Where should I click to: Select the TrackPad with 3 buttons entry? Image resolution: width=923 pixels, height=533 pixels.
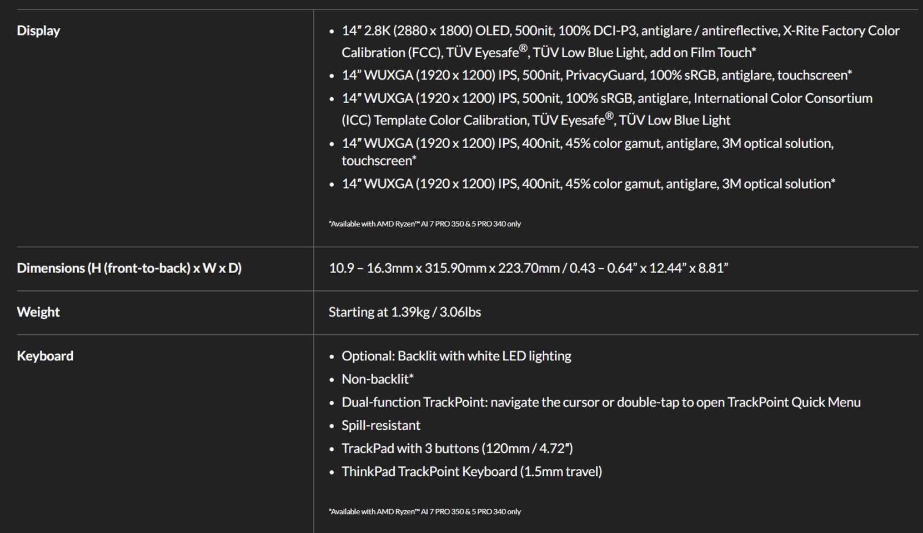point(457,448)
